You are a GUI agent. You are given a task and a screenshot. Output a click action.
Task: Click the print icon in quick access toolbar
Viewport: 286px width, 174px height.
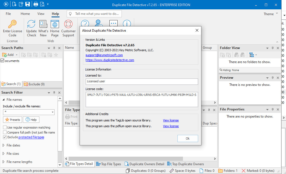click(36, 4)
